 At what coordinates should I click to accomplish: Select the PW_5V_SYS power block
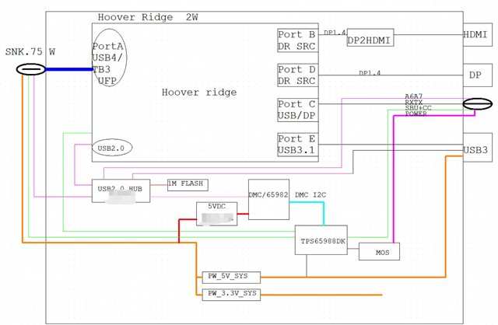(x=231, y=278)
